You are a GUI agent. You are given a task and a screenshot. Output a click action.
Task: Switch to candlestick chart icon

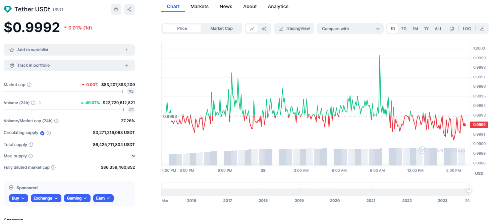[x=264, y=29]
